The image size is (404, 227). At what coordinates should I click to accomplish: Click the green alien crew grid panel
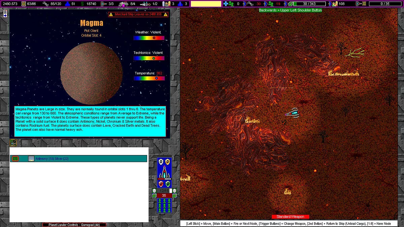[x=164, y=205]
